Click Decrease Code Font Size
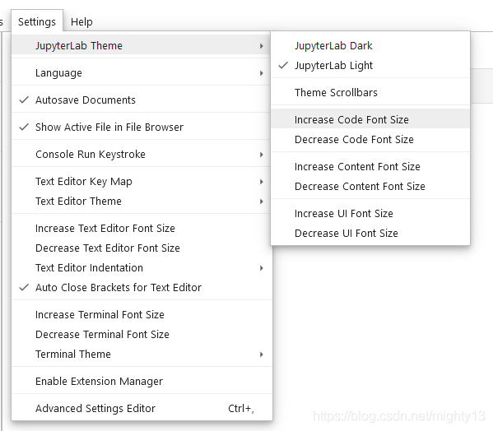 [370, 140]
